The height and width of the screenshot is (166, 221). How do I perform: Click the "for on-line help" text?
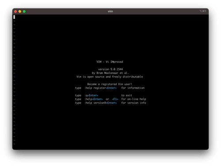pyautogui.click(x=133, y=99)
